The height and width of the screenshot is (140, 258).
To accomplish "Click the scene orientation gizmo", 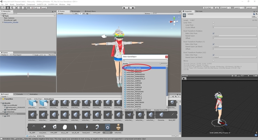I will pyautogui.click(x=174, y=21).
